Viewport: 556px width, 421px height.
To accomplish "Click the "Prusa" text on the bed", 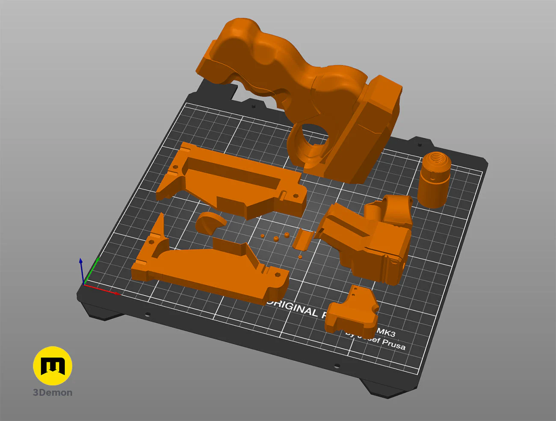I will coord(393,344).
